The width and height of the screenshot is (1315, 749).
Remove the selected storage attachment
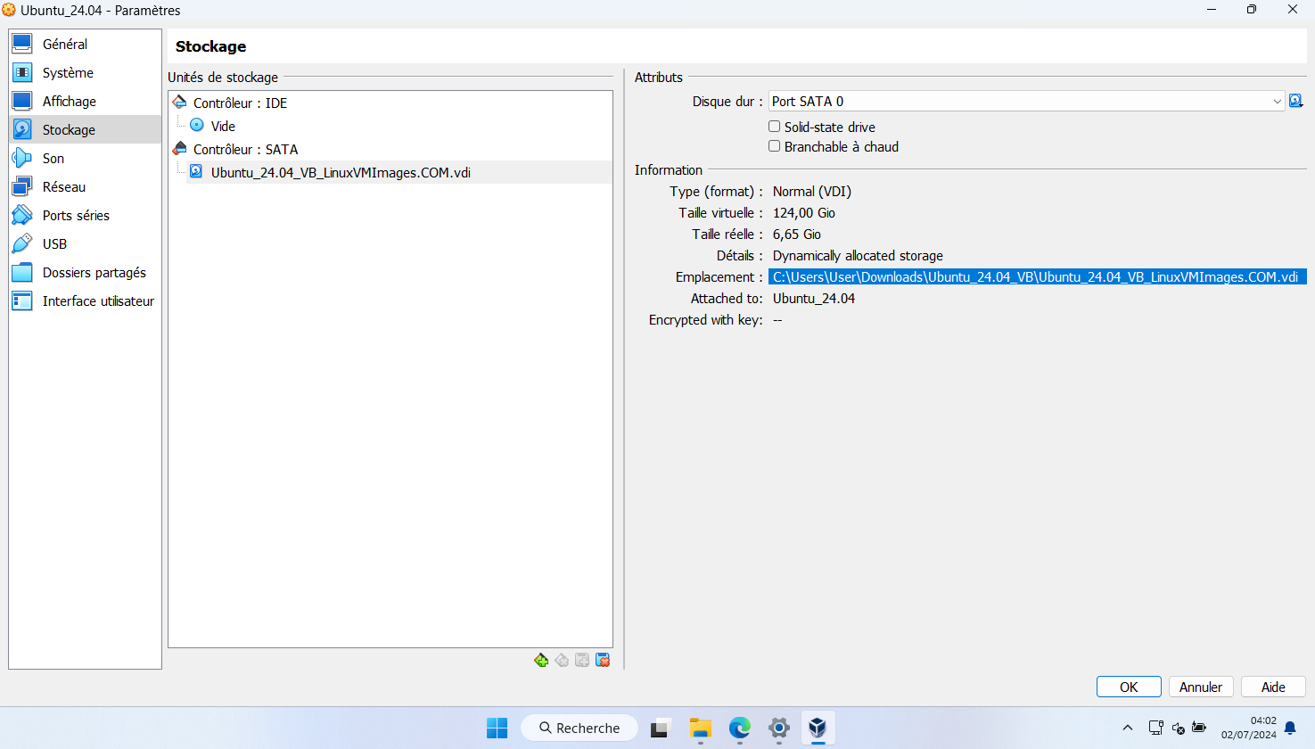[x=603, y=660]
